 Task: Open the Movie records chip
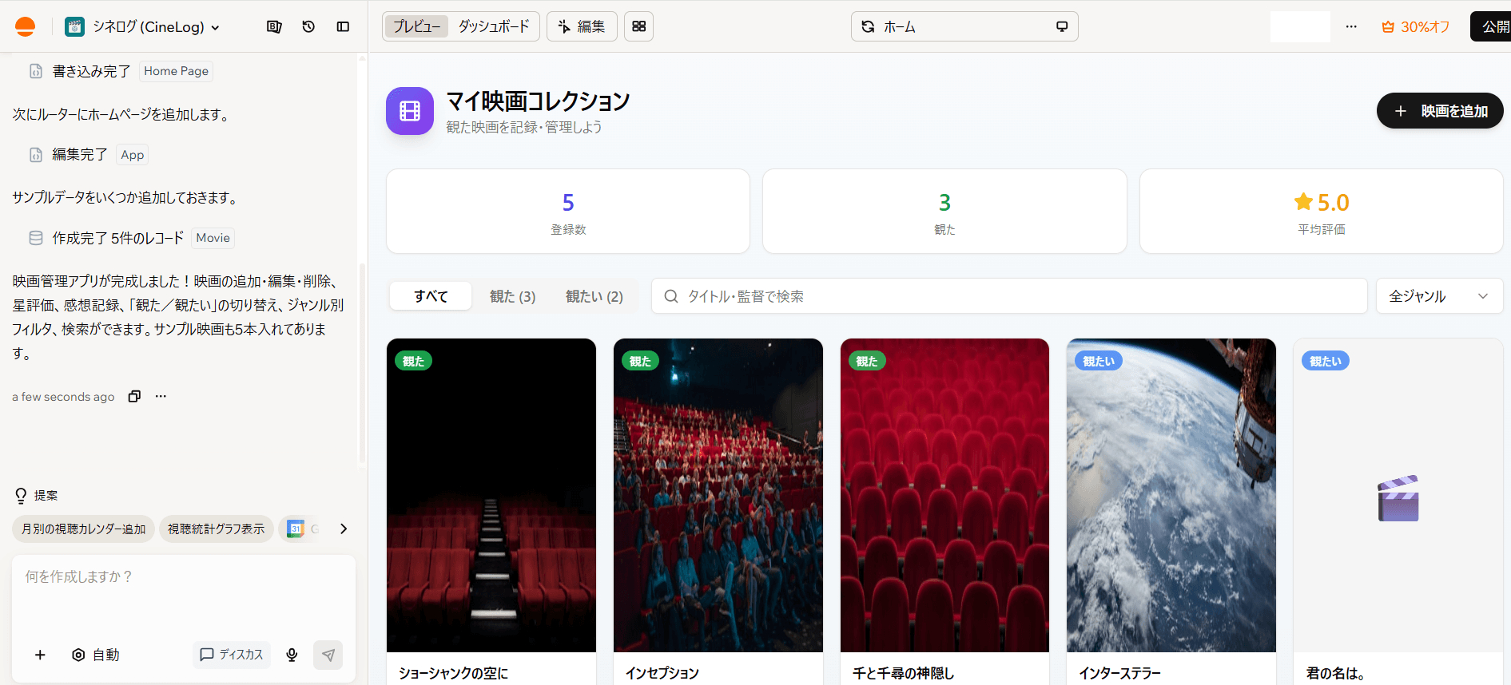(213, 238)
